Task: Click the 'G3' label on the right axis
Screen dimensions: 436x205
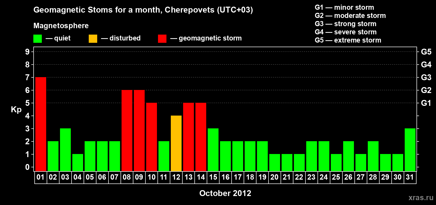Action: click(426, 77)
